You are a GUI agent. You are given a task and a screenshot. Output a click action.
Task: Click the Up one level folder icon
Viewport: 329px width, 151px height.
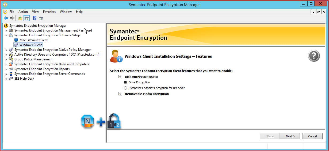point(20,18)
